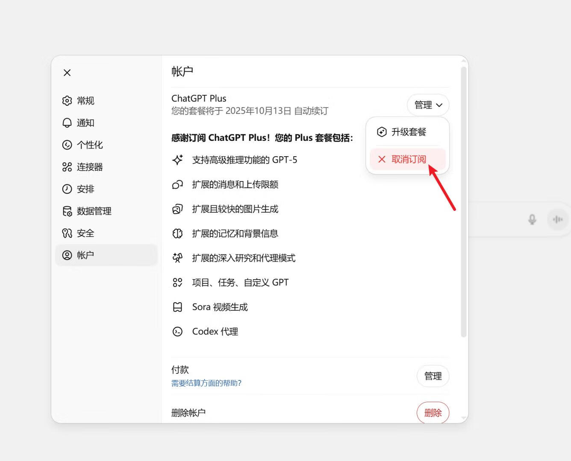
Task: Switch to the 数据管理 settings tab
Action: tap(94, 211)
